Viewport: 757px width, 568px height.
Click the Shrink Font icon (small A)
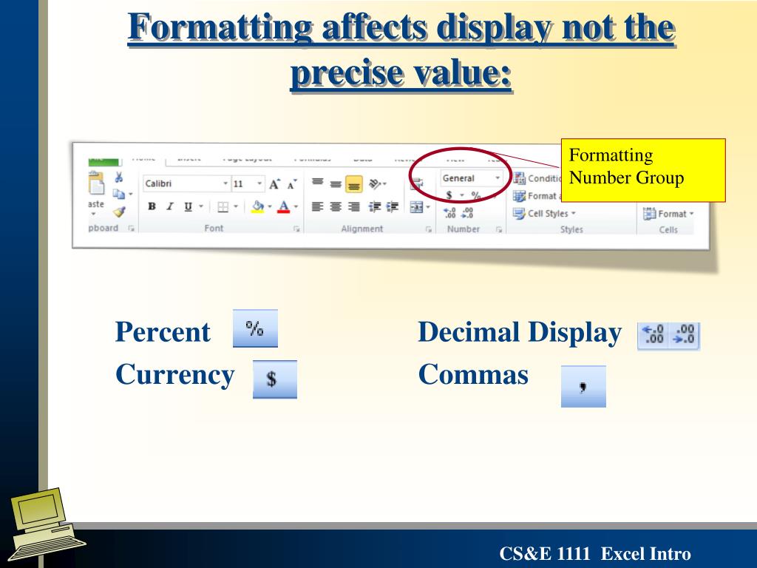(291, 184)
